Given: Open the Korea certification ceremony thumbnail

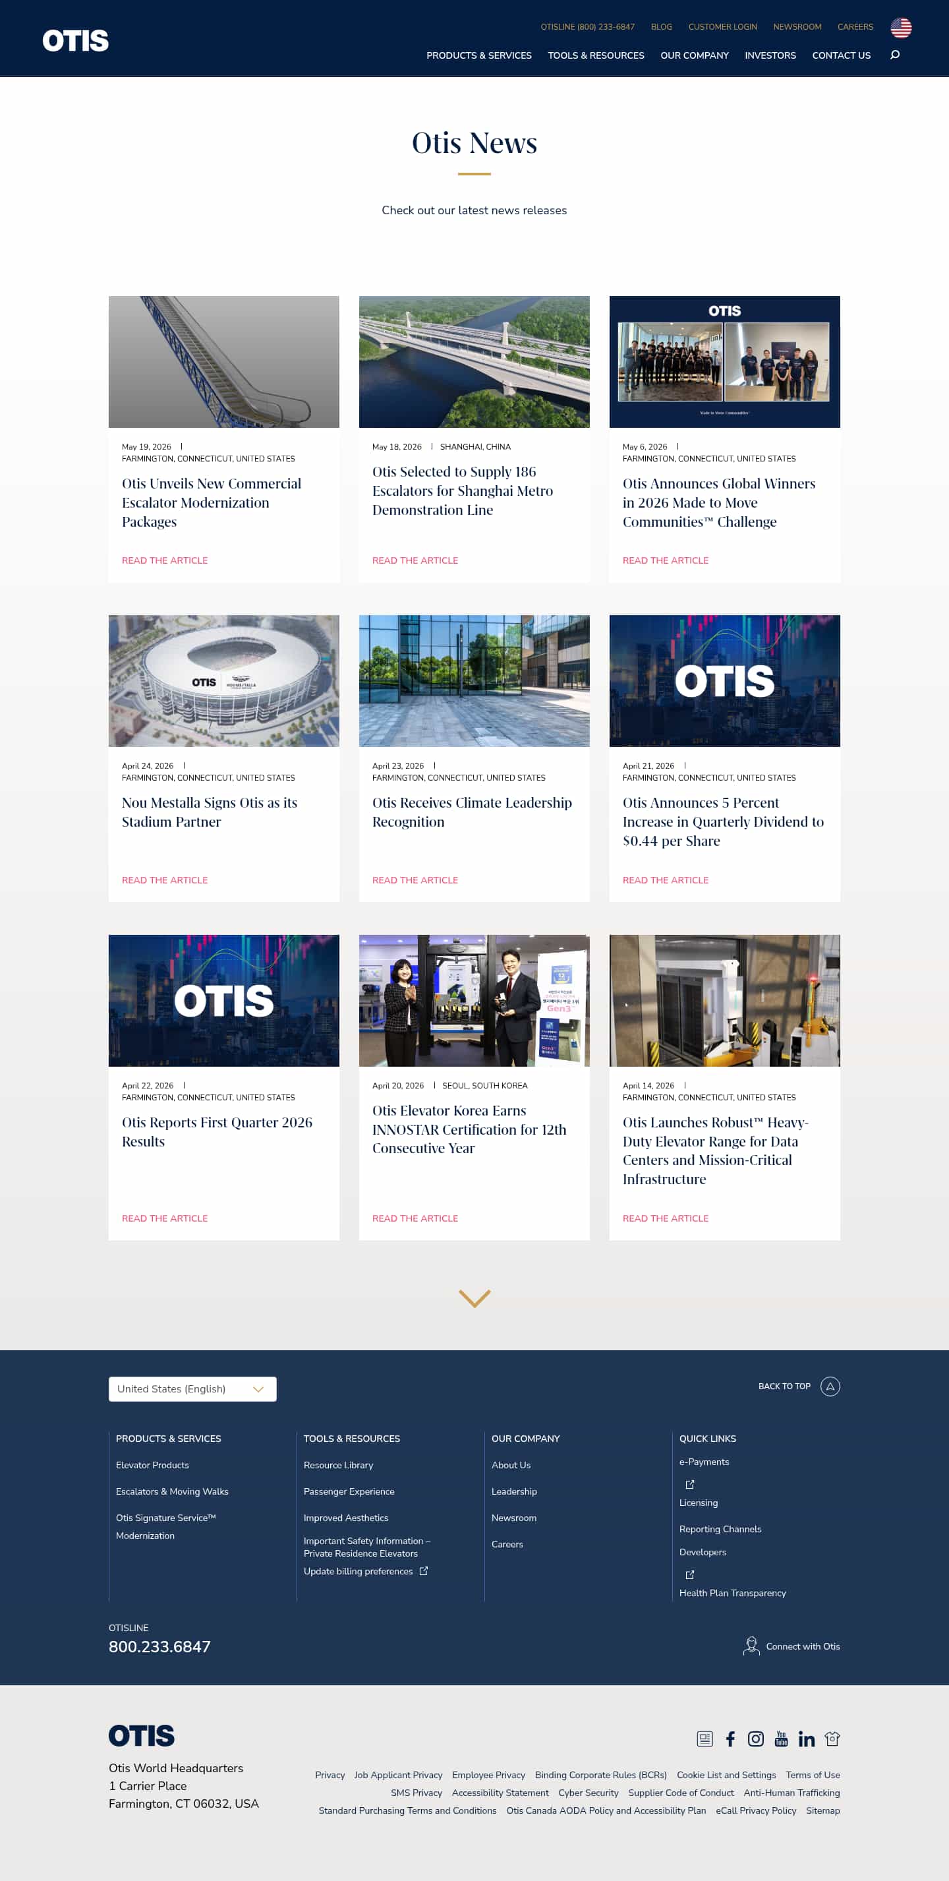Looking at the screenshot, I should click(x=474, y=1000).
